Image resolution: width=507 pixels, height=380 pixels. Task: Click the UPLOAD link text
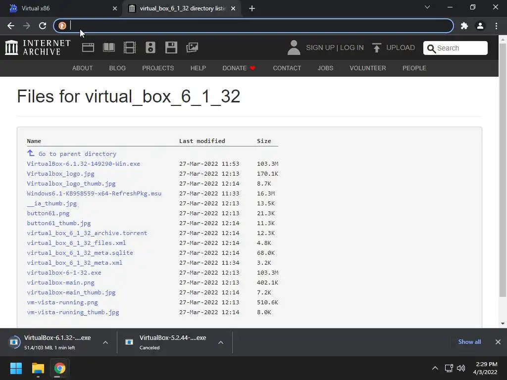tap(401, 48)
